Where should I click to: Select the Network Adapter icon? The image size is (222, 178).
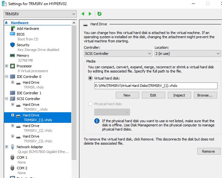coord(13,147)
